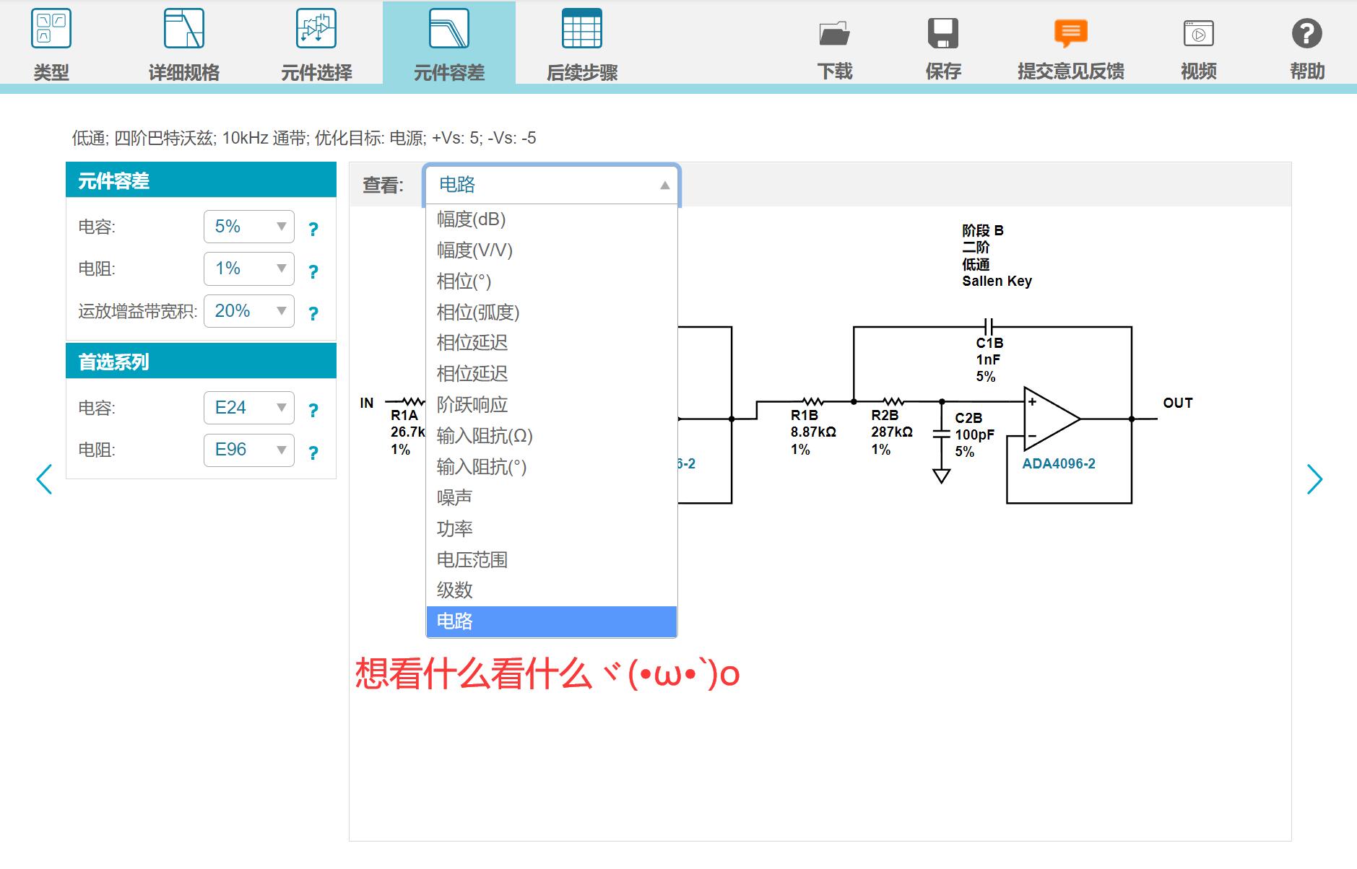Click the 详细规格 specifications icon

pos(183,29)
